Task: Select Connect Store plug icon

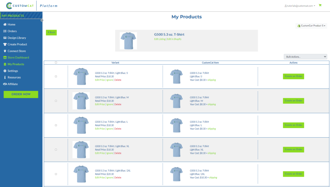Action: [x=5, y=51]
